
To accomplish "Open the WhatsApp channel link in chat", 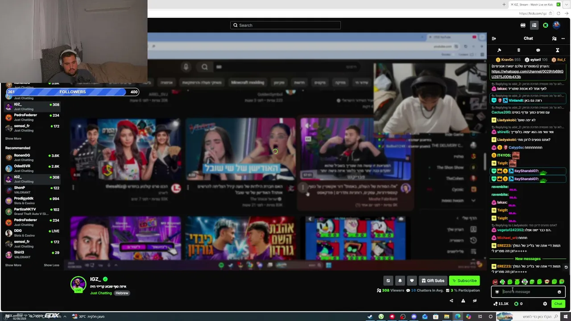I will (527, 74).
